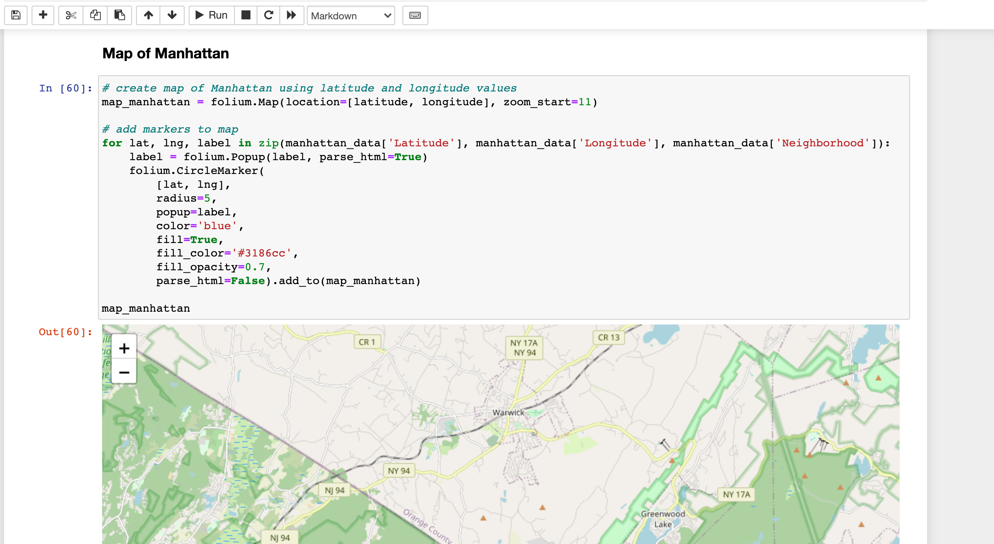Click the Map of Manhattan heading cell
994x544 pixels.
[x=166, y=53]
